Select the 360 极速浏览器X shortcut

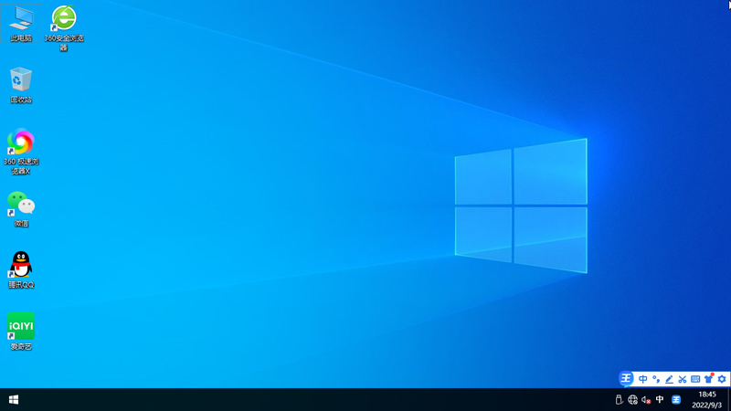pos(21,152)
